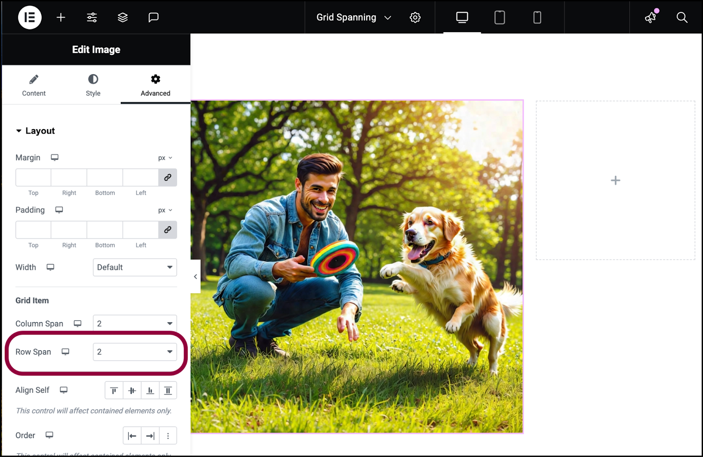703x457 pixels.
Task: Open the Site Settings sliders icon
Action: coord(92,18)
